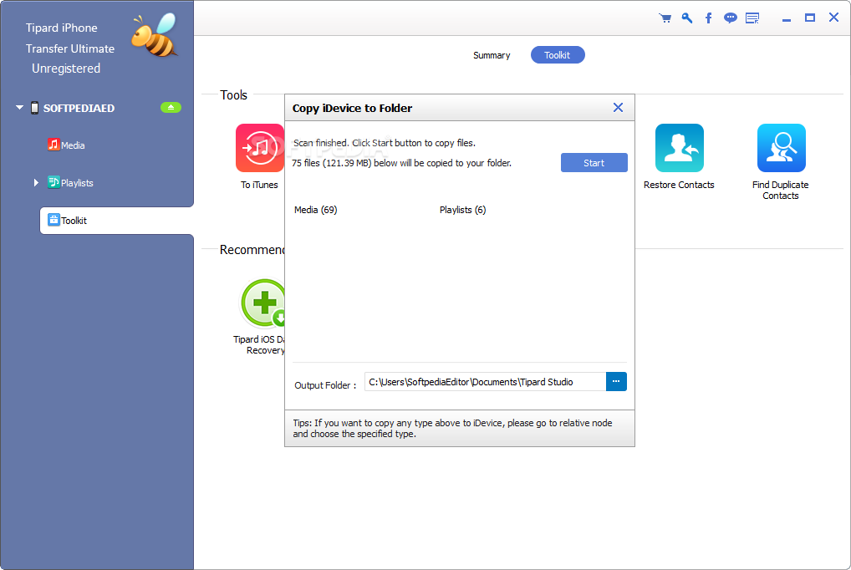Close the Tipard application window
This screenshot has width=851, height=570.
tap(833, 18)
